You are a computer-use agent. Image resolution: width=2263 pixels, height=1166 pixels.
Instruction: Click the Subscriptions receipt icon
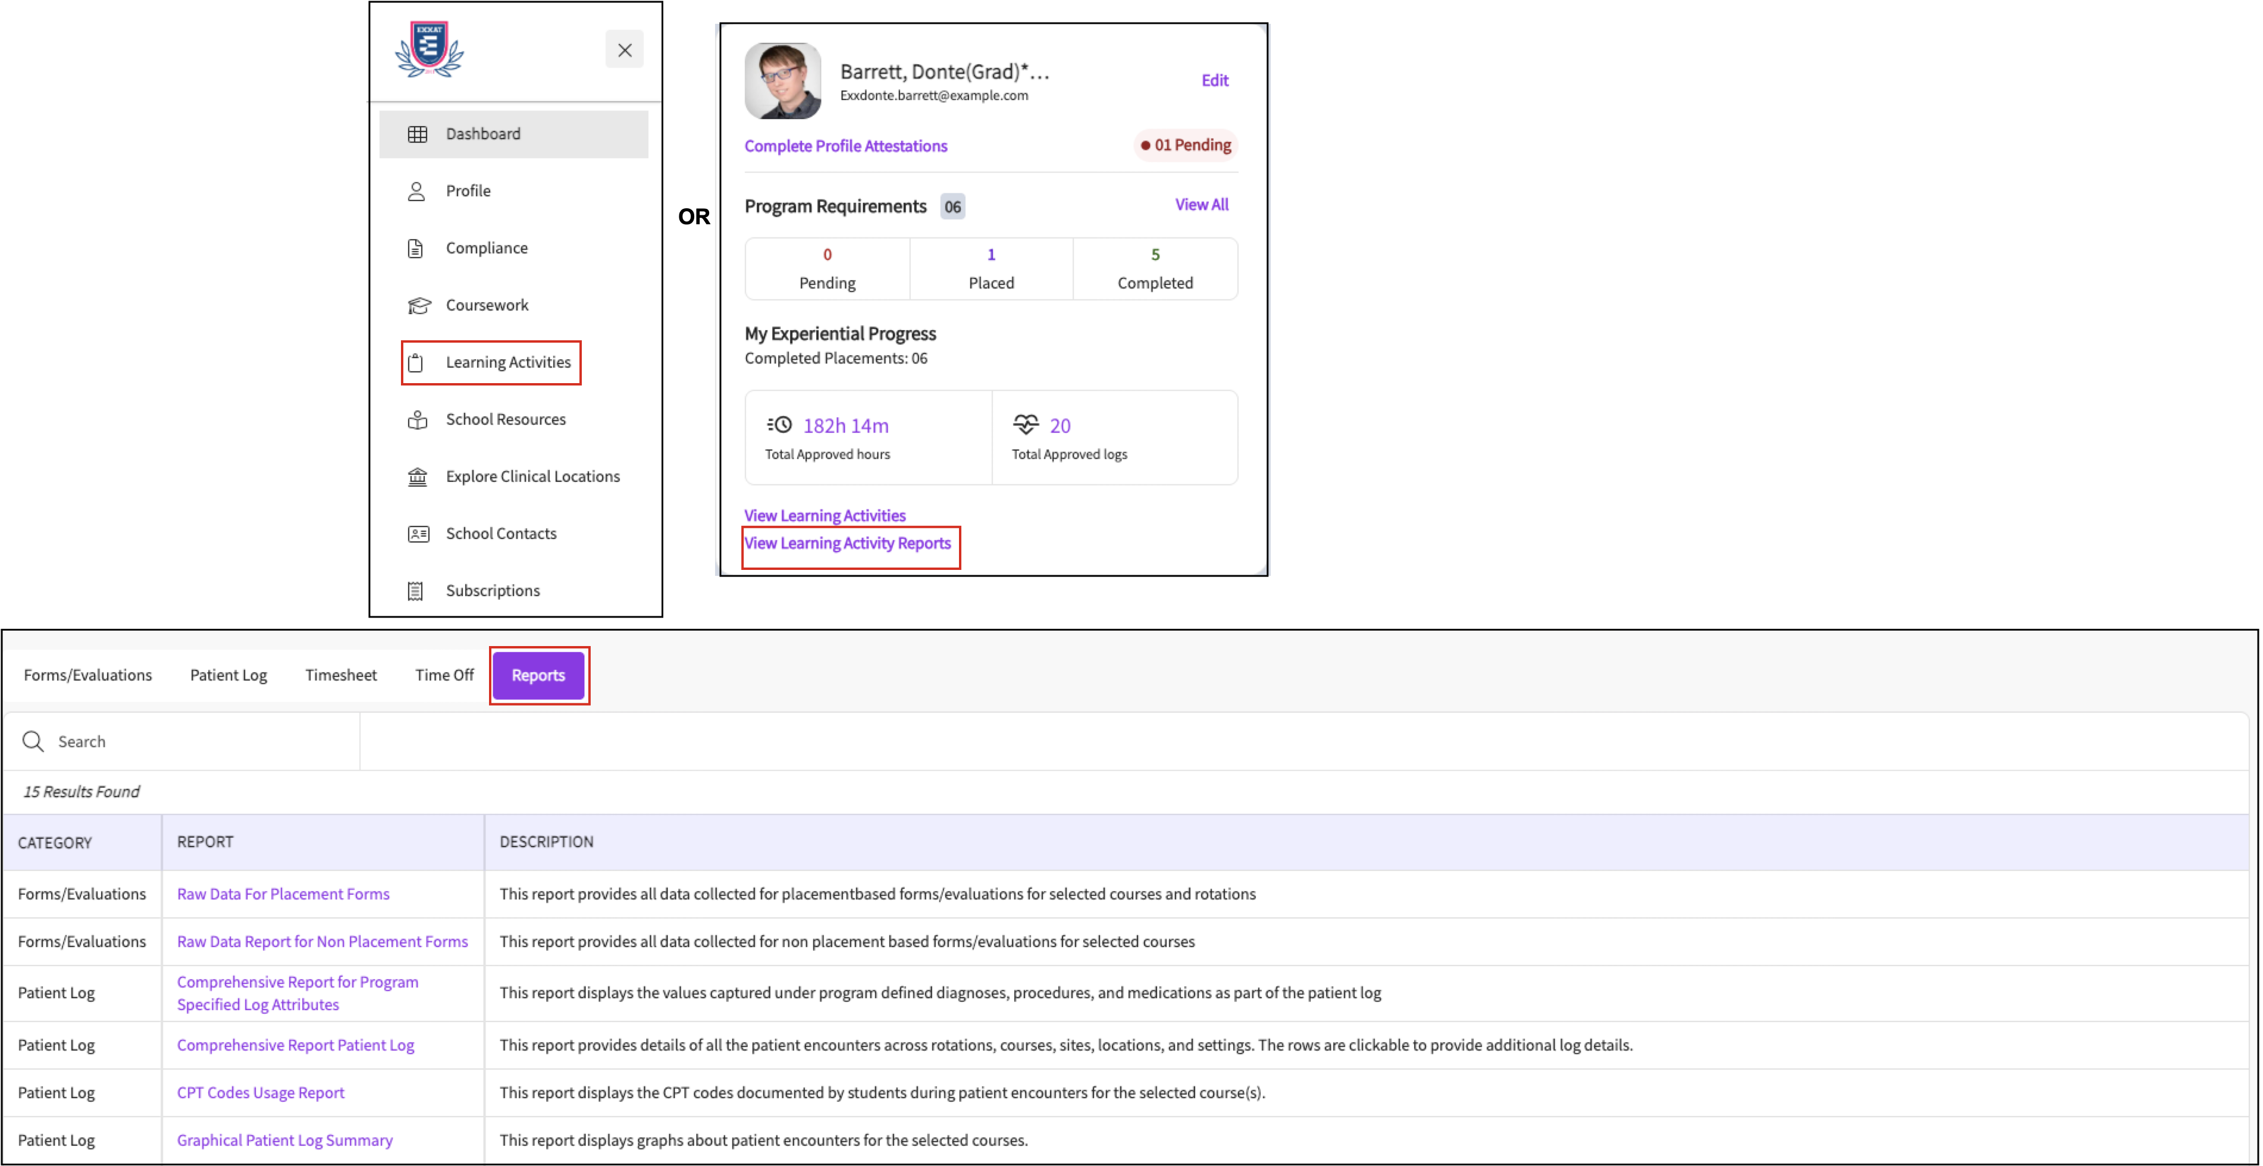[x=416, y=591]
